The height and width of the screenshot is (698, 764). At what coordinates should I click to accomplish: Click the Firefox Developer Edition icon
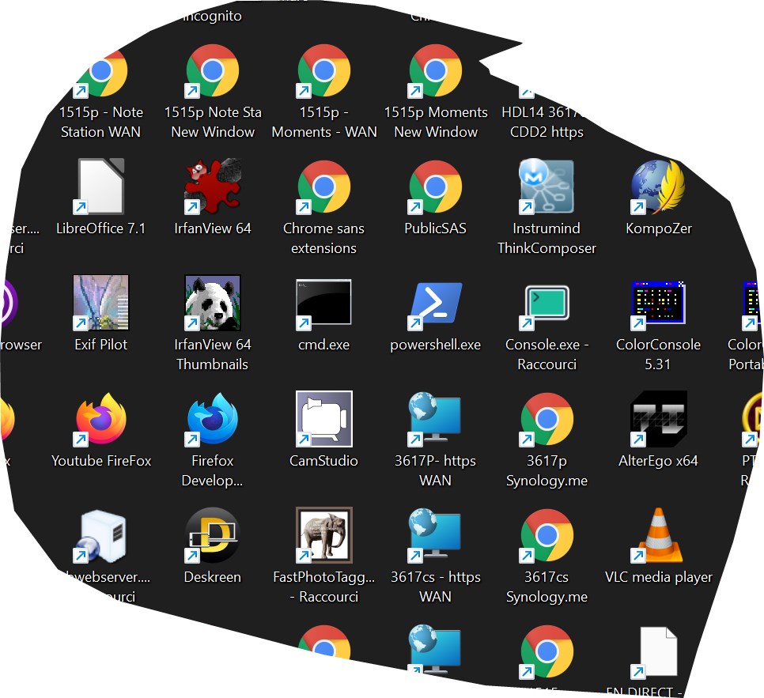pyautogui.click(x=212, y=420)
